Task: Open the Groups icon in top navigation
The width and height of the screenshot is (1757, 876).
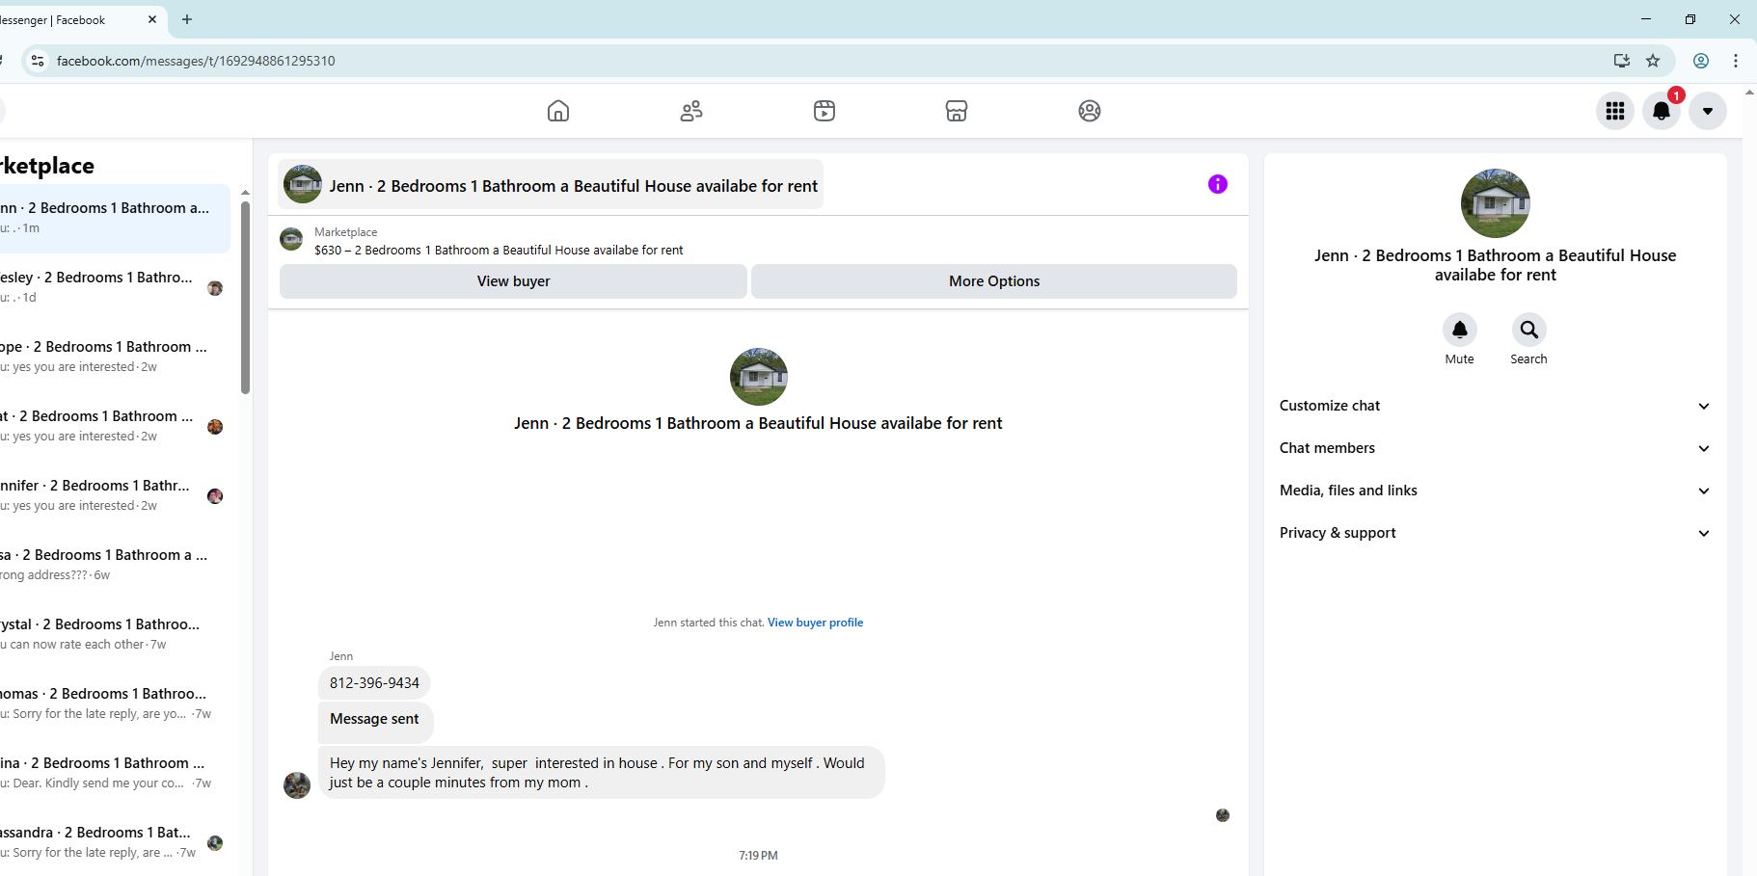Action: (x=1090, y=111)
